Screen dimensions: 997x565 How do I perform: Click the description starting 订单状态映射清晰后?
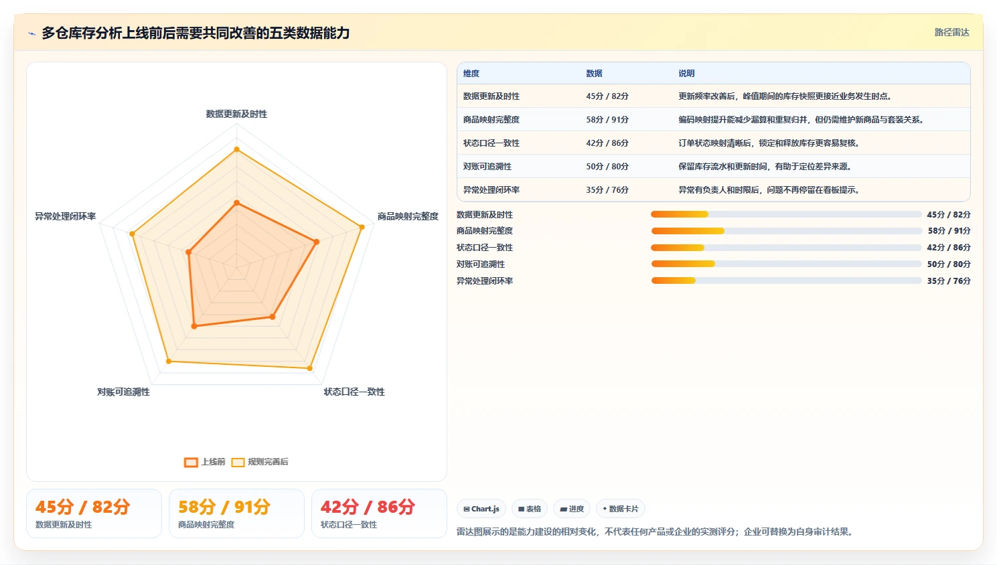tap(771, 143)
